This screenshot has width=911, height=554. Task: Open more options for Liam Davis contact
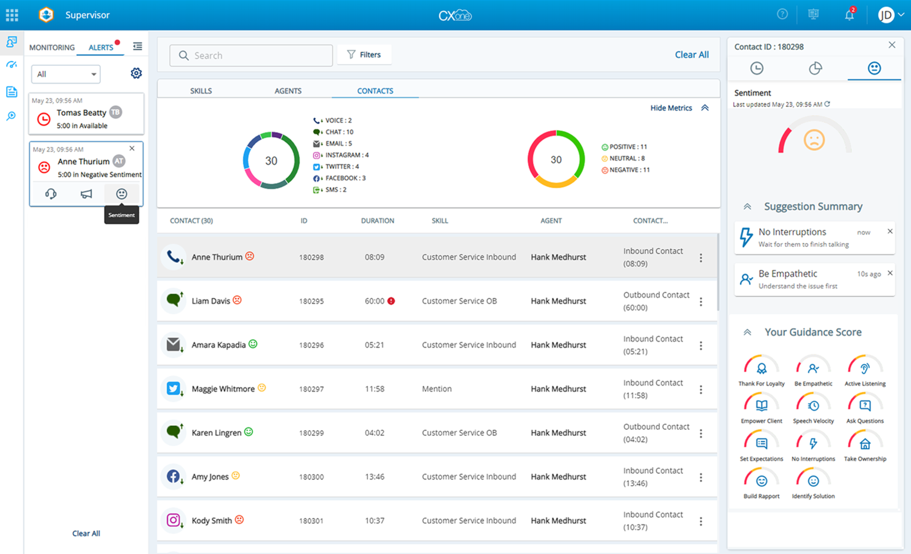pyautogui.click(x=700, y=302)
